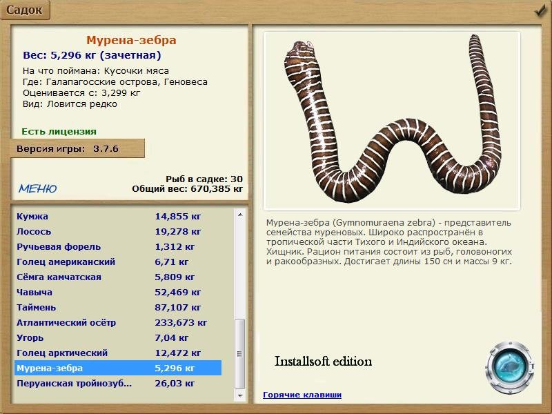Click the 87,107 кг weight value

coord(178,307)
